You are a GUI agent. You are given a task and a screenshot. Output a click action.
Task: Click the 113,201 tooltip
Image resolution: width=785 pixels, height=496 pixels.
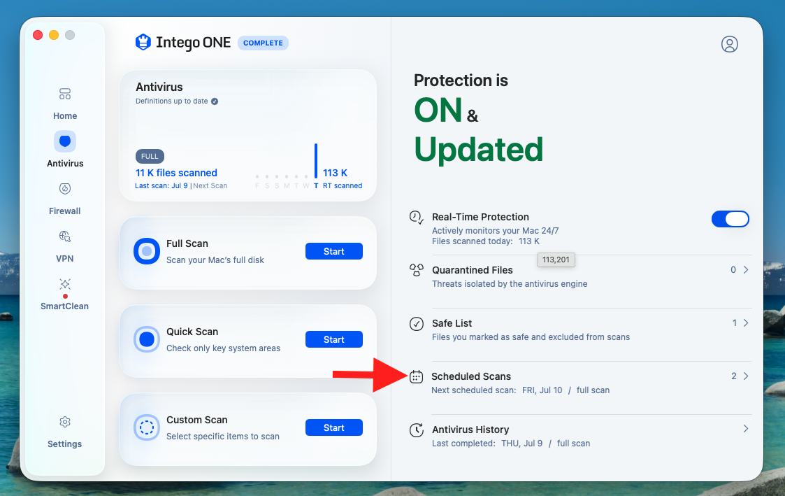[556, 260]
